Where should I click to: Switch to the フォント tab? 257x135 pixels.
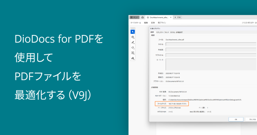click(167, 32)
